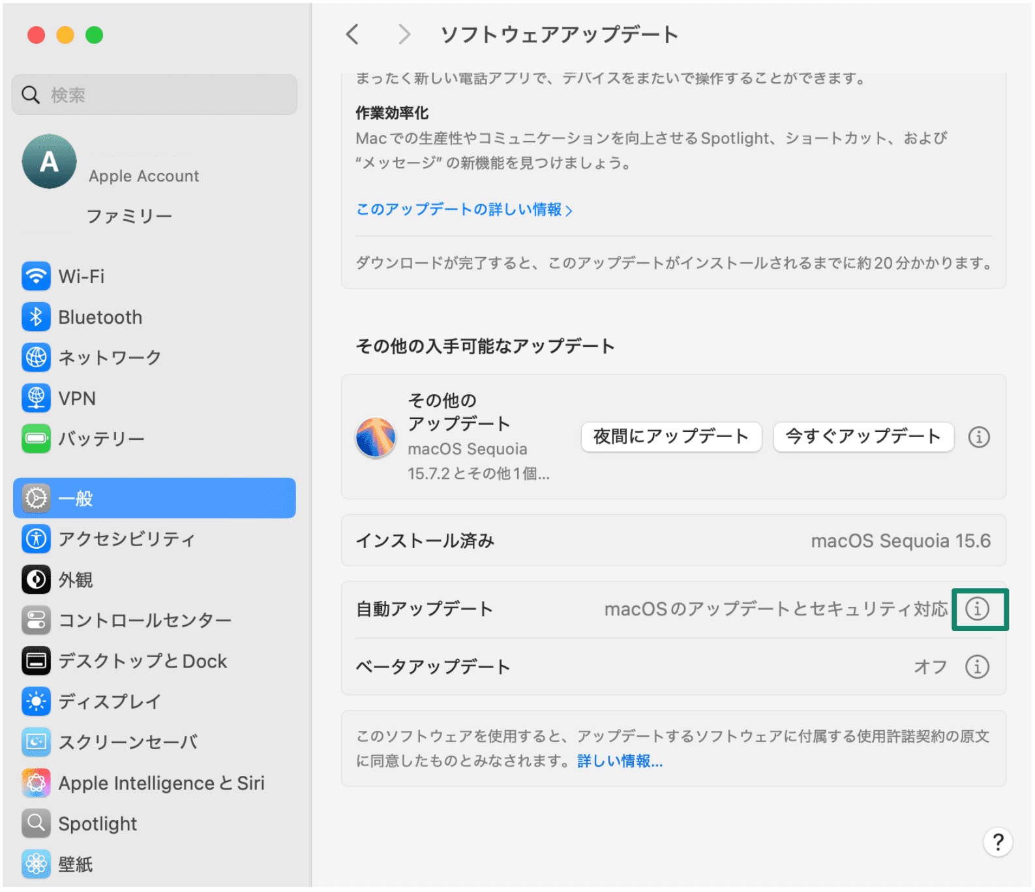Viewport: 1035px width, 892px height.
Task: Open the help question mark button
Action: click(x=998, y=842)
